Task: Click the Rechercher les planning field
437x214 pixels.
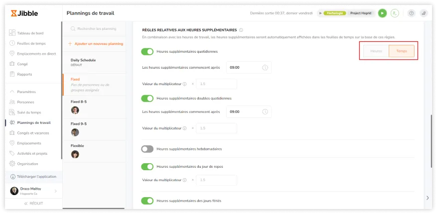Action: click(x=94, y=29)
